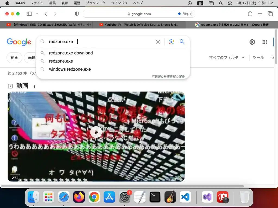Add a new tab with plus button
This screenshot has width=278, height=208.
pos(260,14)
